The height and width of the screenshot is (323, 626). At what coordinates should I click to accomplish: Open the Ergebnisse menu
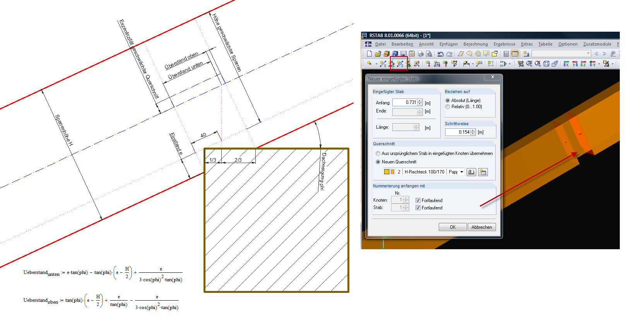505,44
